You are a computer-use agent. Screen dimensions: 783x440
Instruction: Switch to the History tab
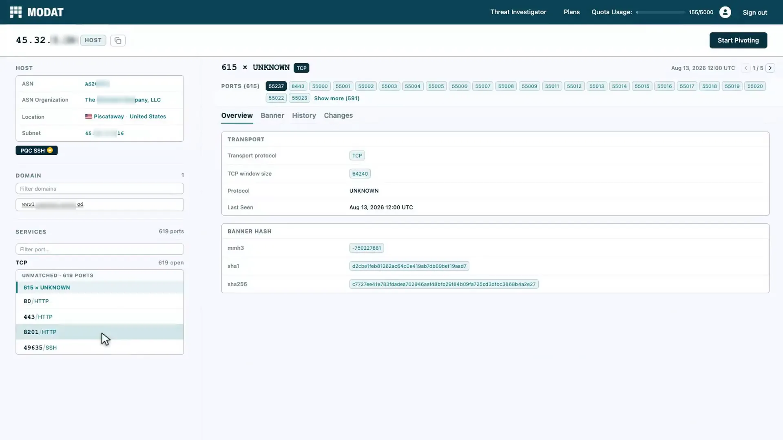pyautogui.click(x=304, y=116)
